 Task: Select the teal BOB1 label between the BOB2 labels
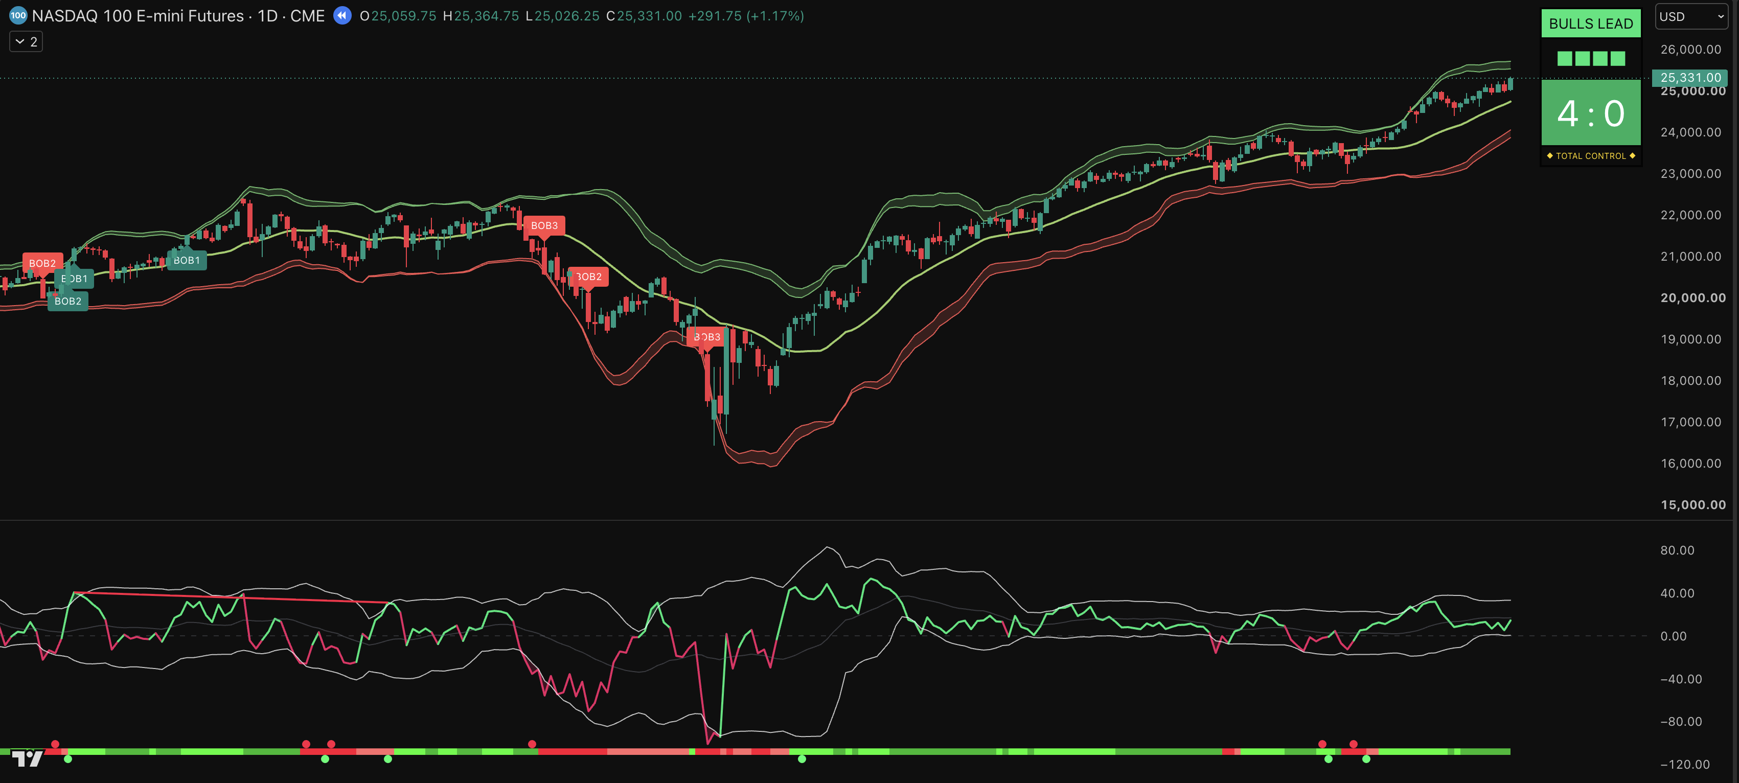[x=74, y=279]
